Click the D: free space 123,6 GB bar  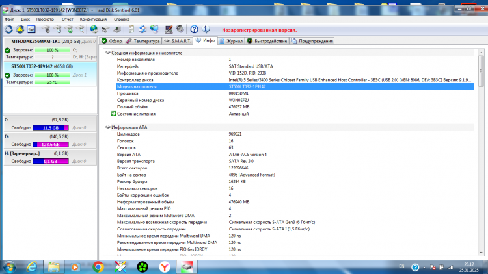[x=51, y=144]
